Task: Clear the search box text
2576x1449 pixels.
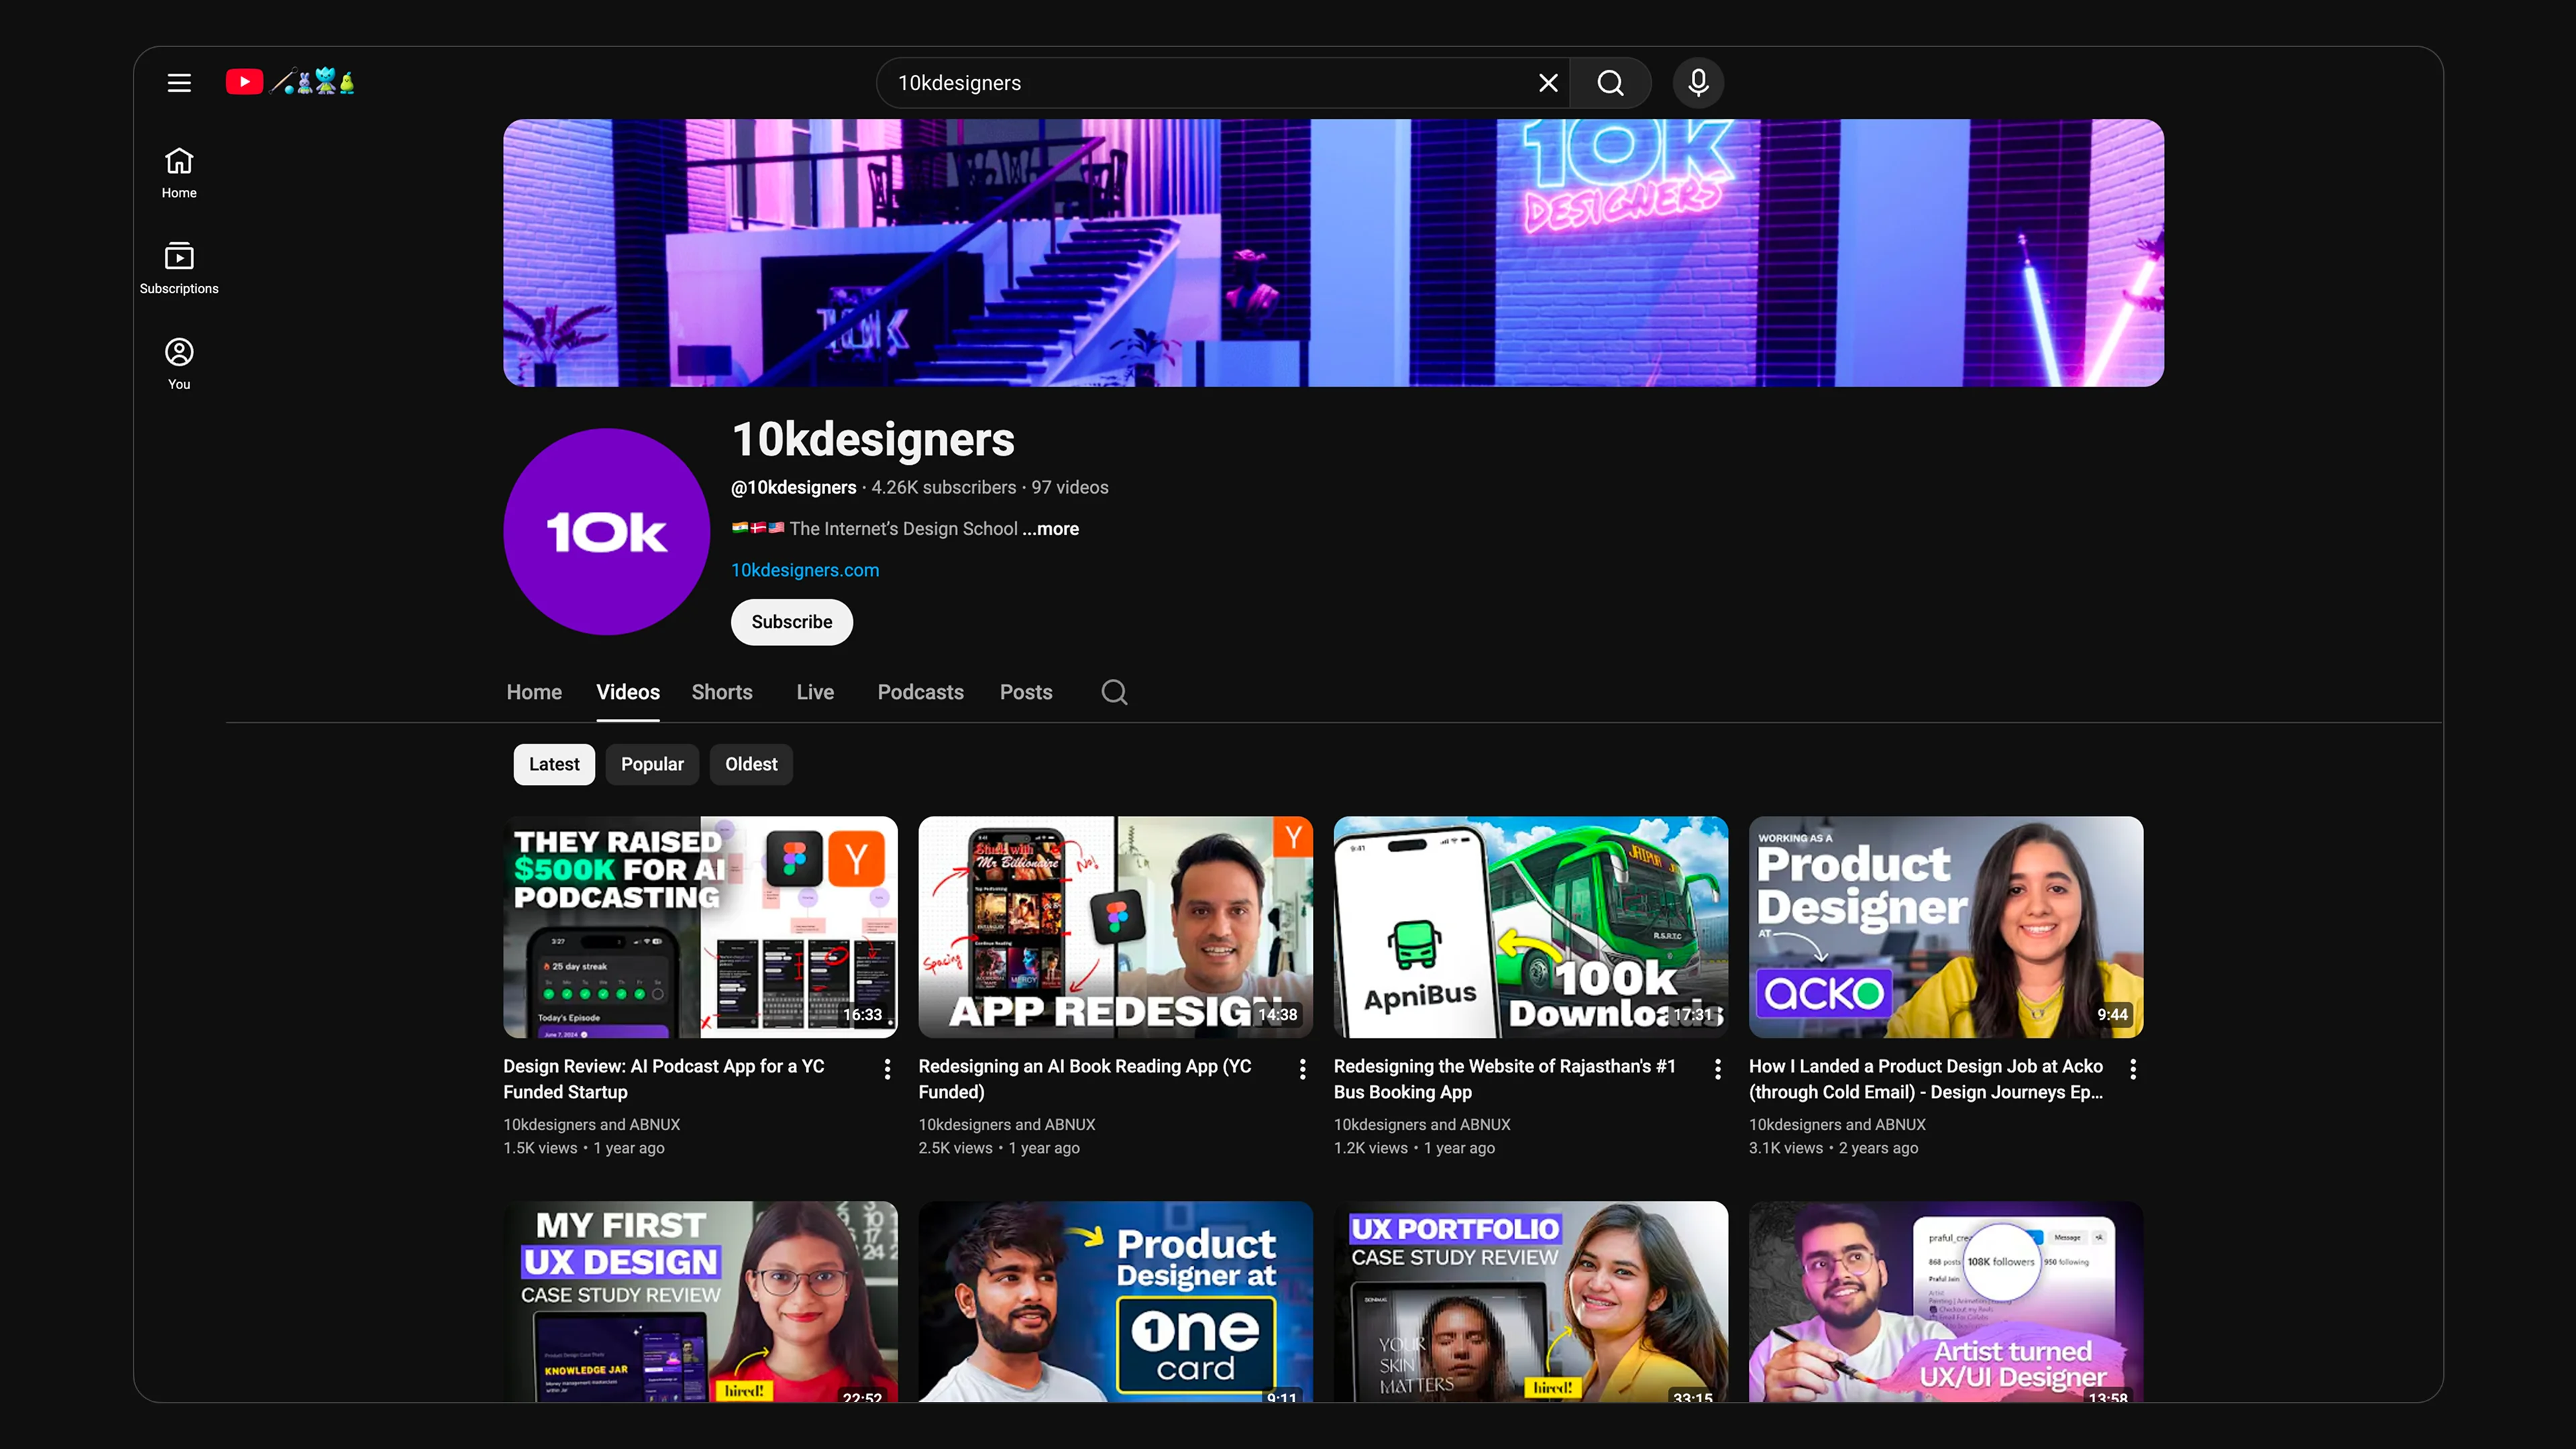Action: (x=1548, y=83)
